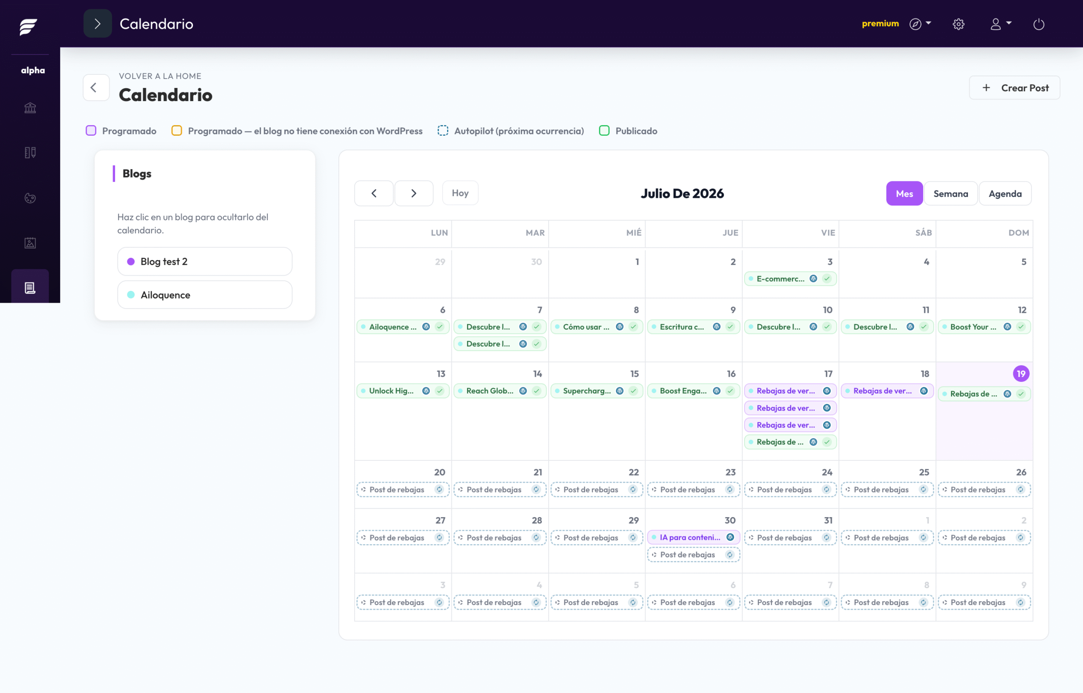Open the compass explore dropdown
Image resolution: width=1083 pixels, height=693 pixels.
click(x=920, y=24)
